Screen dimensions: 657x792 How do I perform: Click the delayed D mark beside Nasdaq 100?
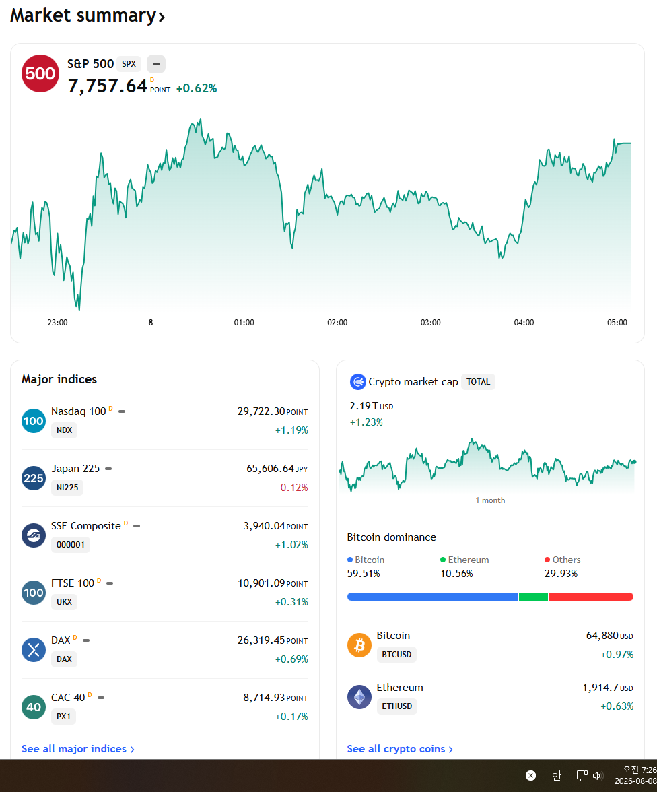[x=110, y=409]
